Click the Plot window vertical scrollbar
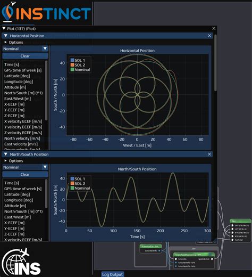The height and width of the screenshot is (277, 252). coord(215,62)
